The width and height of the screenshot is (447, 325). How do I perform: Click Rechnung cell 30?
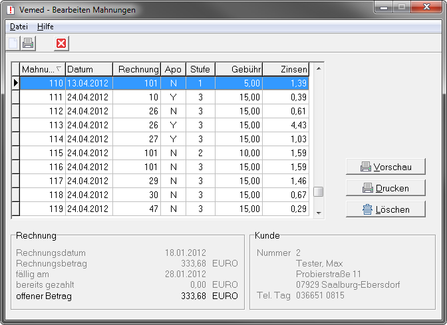click(136, 195)
